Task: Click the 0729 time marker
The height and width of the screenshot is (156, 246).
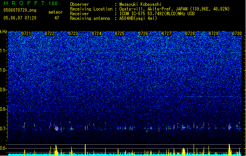Action: coord(214,34)
